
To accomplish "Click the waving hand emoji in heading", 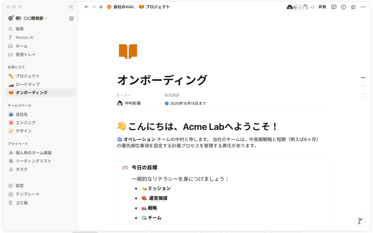I will point(121,126).
